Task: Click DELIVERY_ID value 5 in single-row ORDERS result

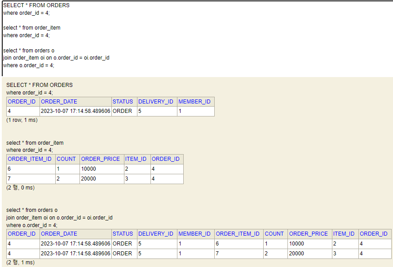Action: coord(157,111)
